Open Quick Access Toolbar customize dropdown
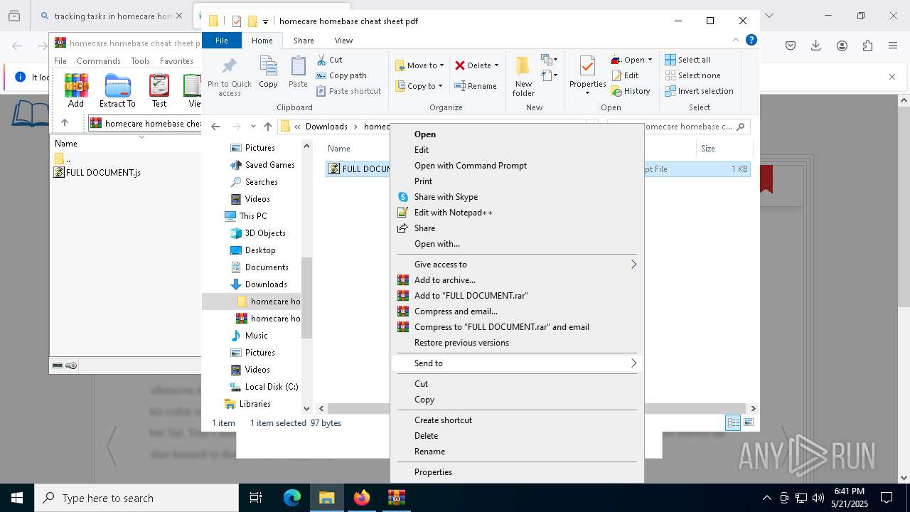This screenshot has height=512, width=910. (265, 21)
